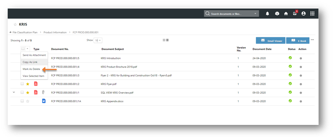Sort by Document Date column header
This screenshot has height=137, width=334.
tap(262, 49)
